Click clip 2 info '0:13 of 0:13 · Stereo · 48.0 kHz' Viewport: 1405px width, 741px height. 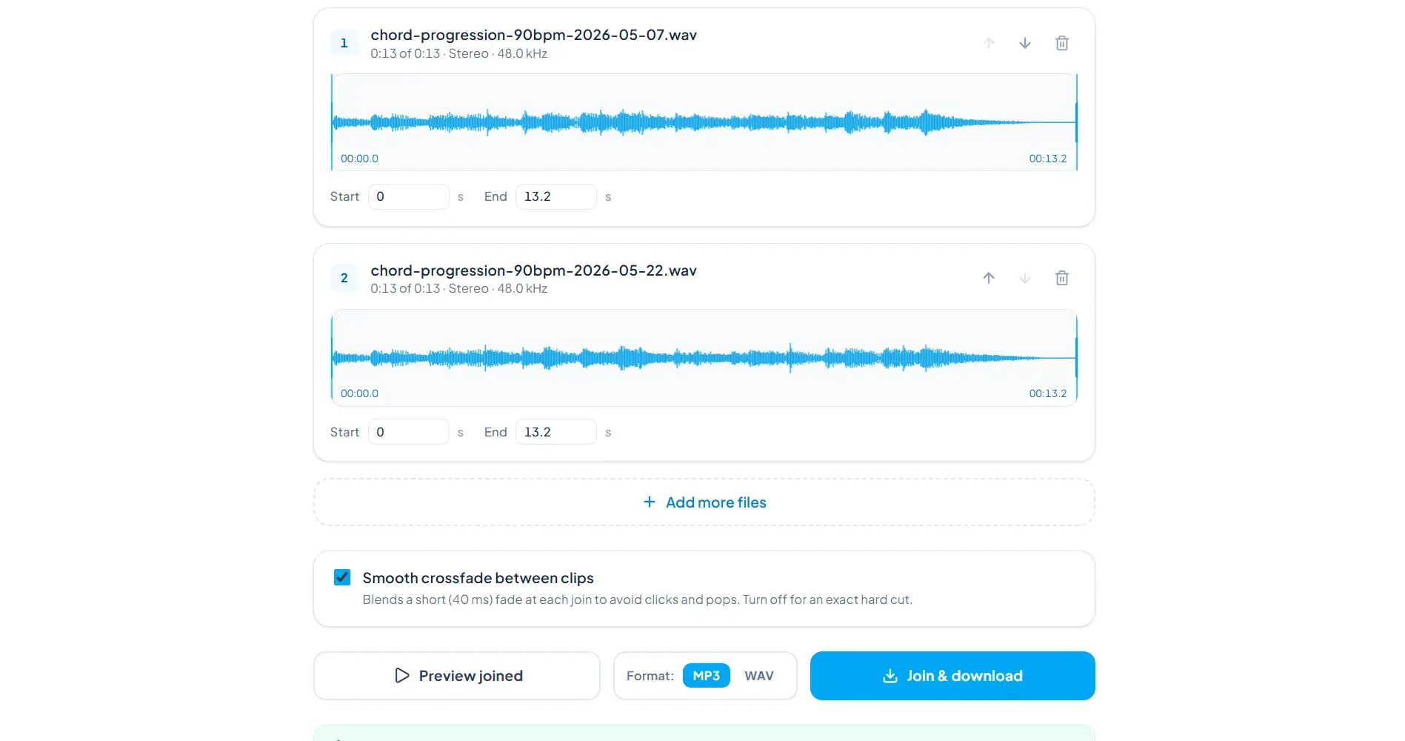tap(459, 288)
